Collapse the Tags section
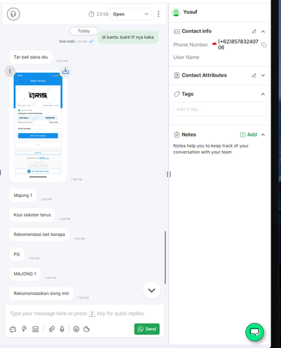This screenshot has width=281, height=348. (x=263, y=94)
